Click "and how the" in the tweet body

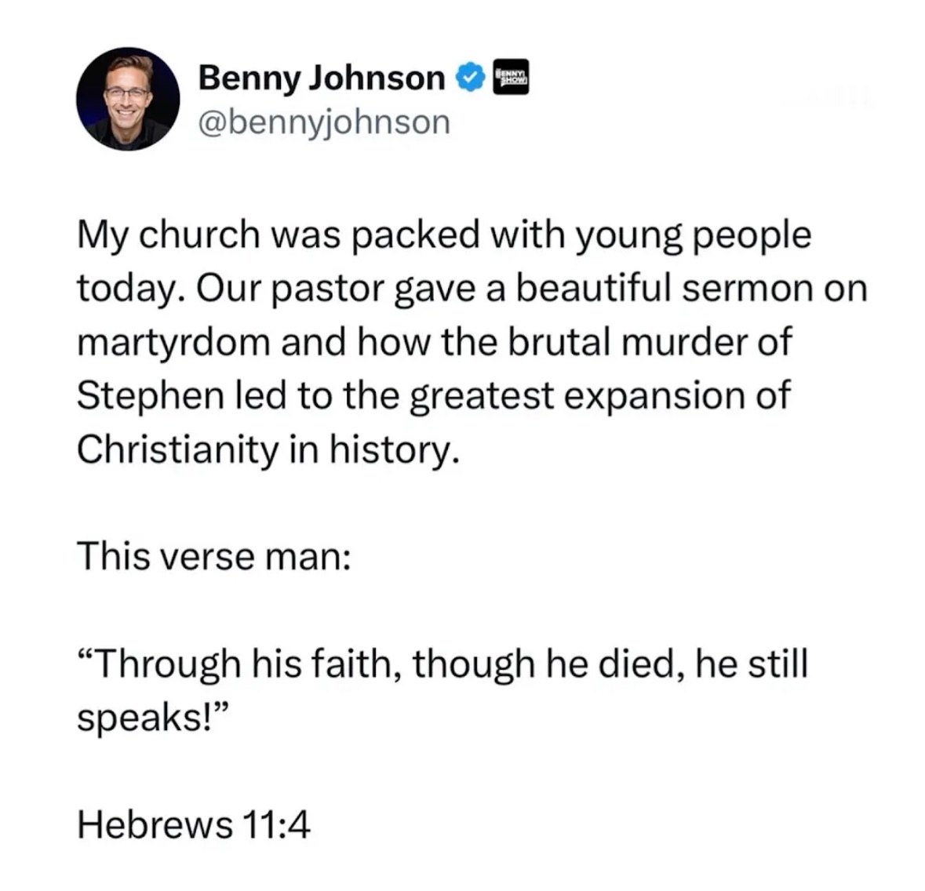click(x=389, y=342)
